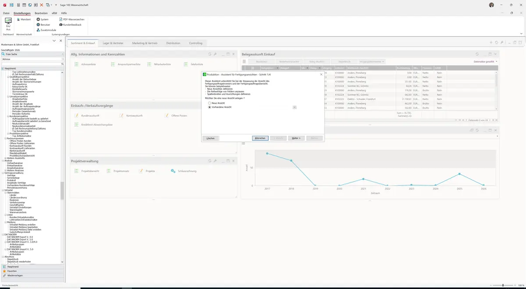Viewport: 526px width, 289px height.
Task: Open Kundenfeedback in ribbon
Action: click(x=70, y=25)
